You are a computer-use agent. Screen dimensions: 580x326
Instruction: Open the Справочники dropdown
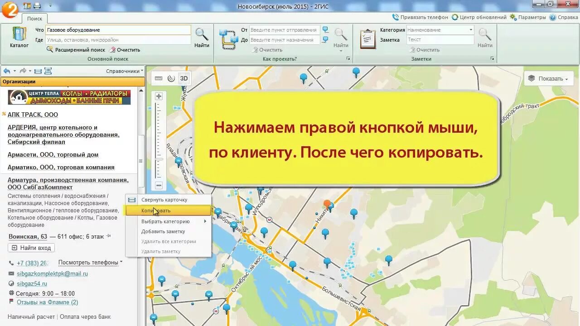(x=125, y=71)
